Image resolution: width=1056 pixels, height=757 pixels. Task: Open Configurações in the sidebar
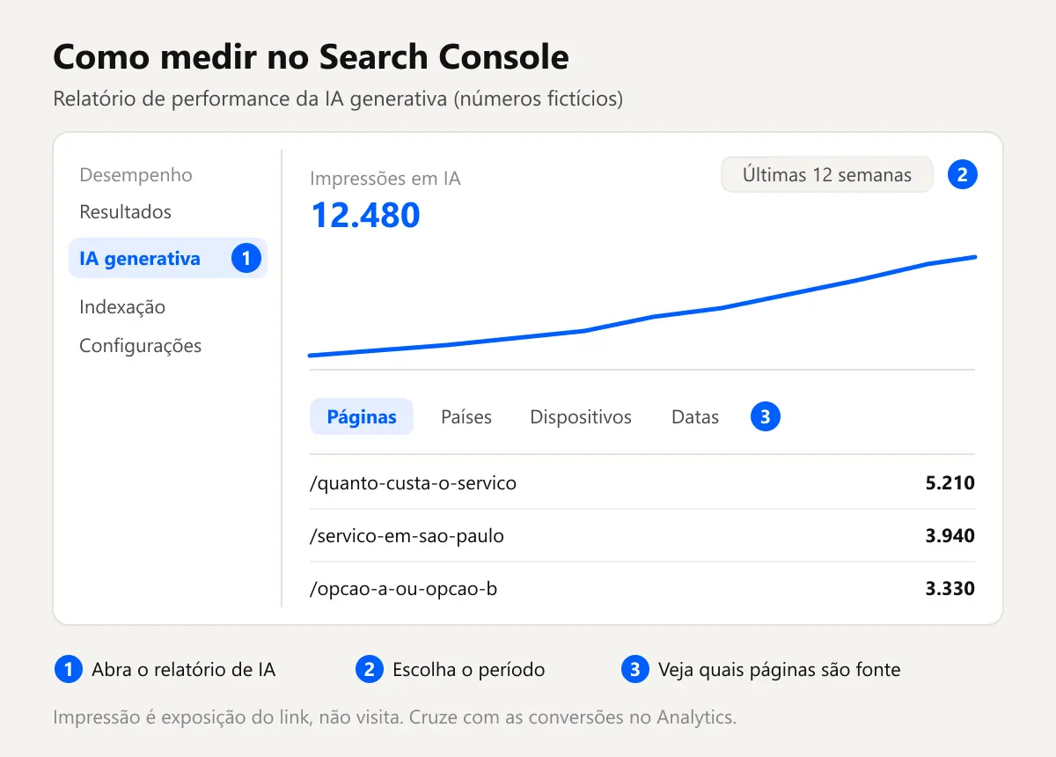click(140, 346)
